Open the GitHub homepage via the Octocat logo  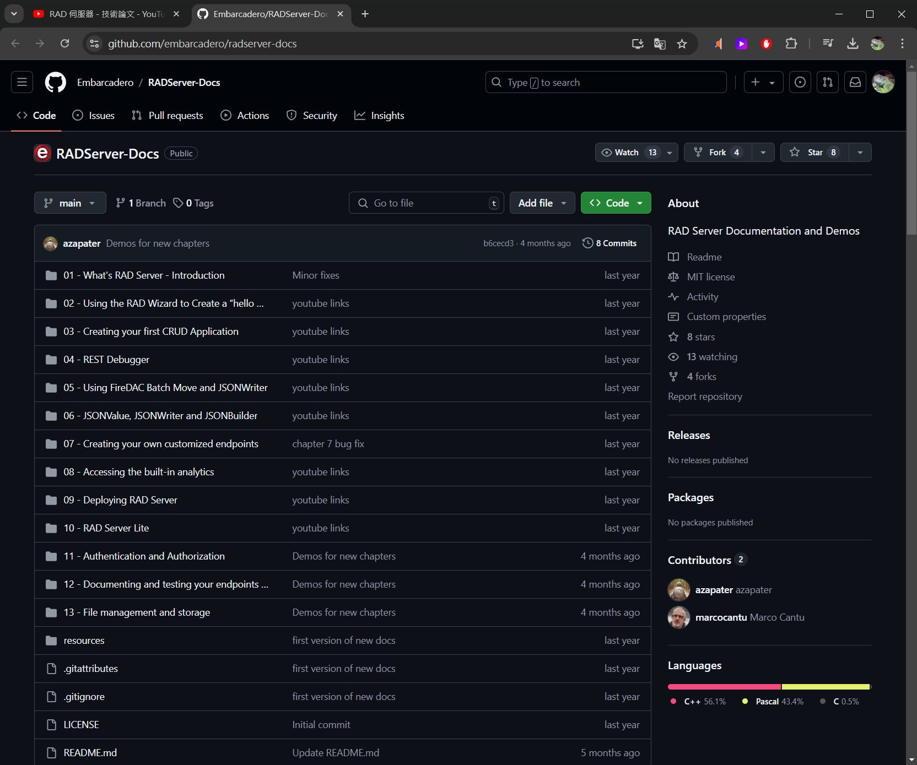tap(55, 83)
